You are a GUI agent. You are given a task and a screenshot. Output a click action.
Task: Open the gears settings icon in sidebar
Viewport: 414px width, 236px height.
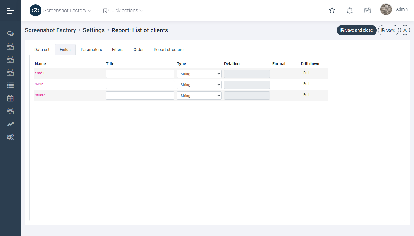(x=10, y=137)
